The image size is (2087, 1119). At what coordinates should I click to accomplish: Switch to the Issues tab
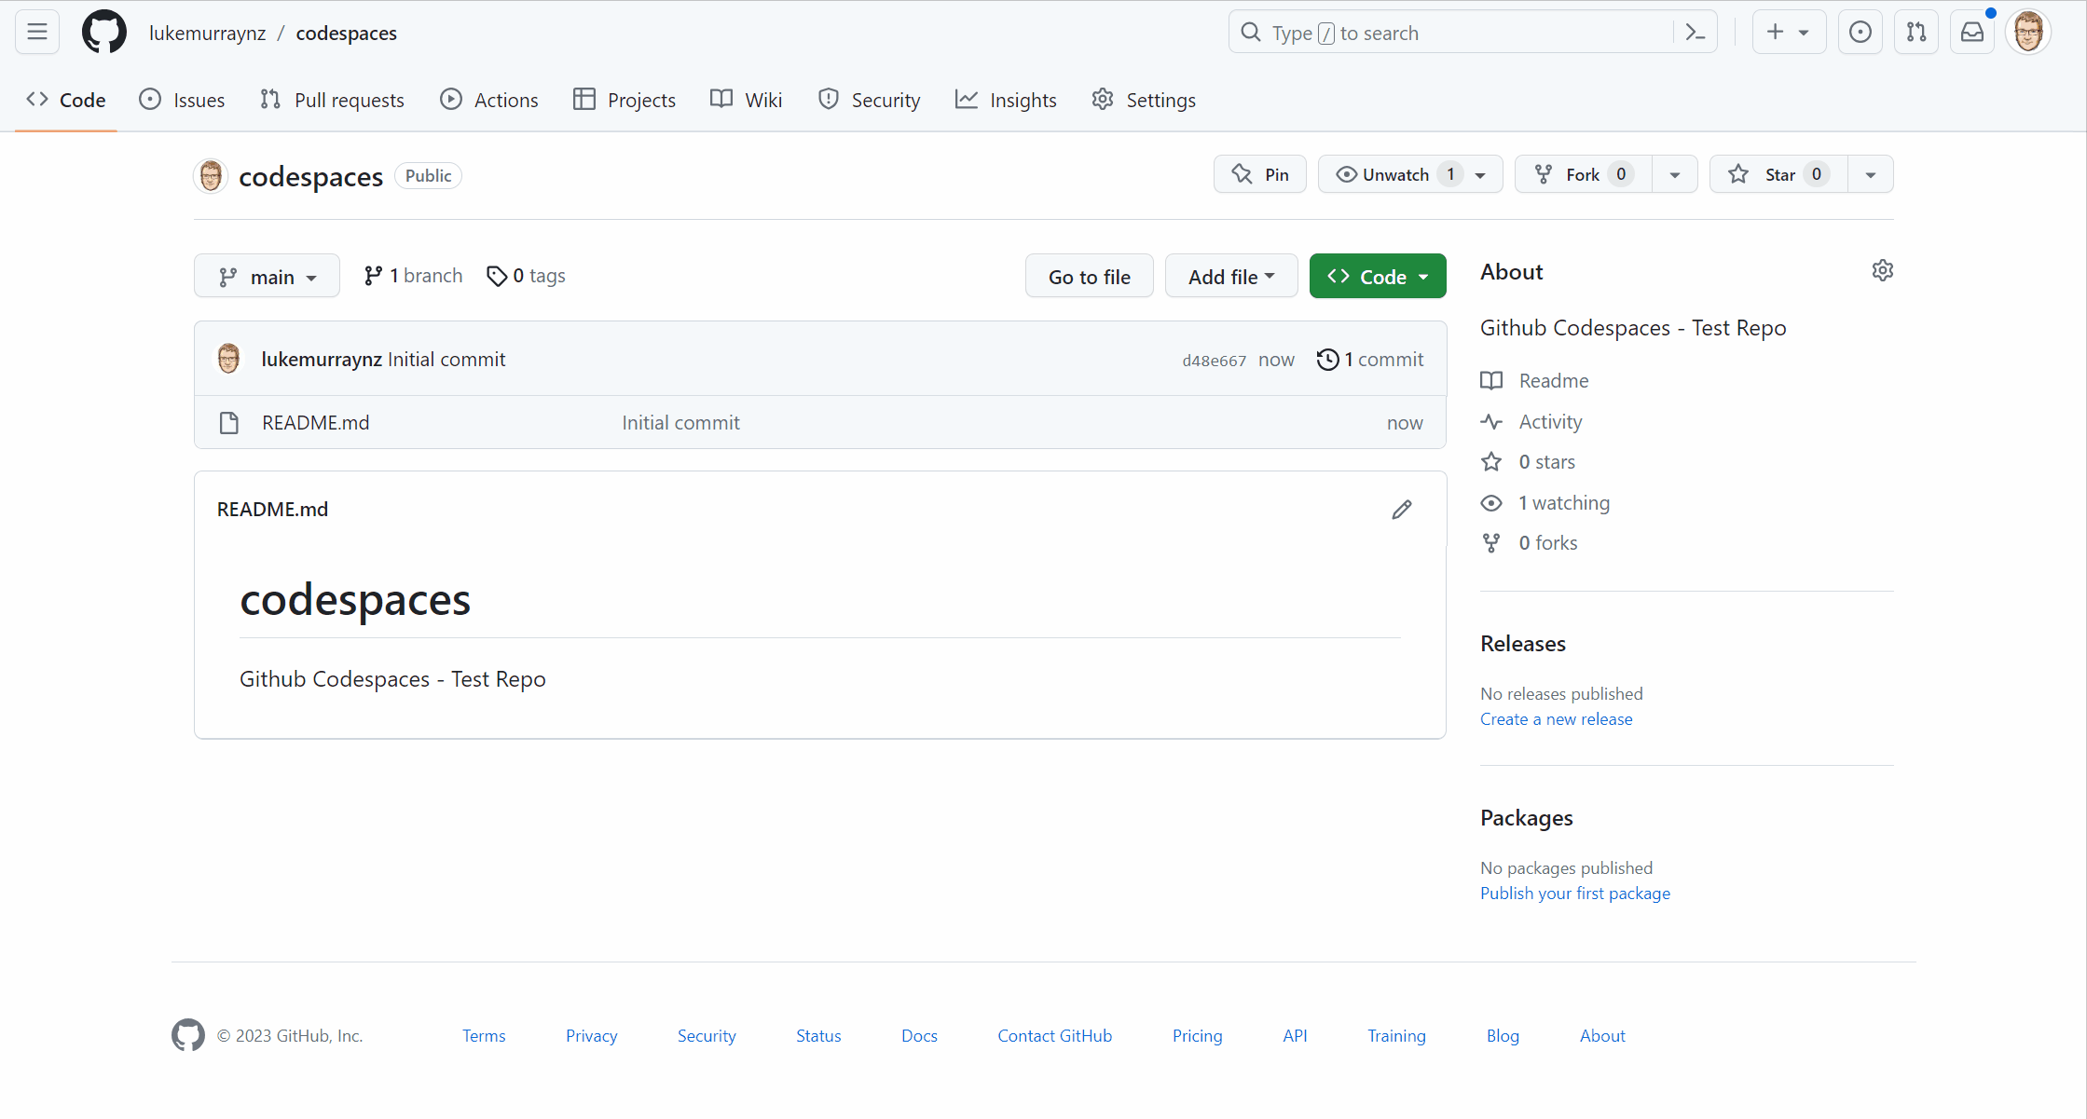pos(182,100)
